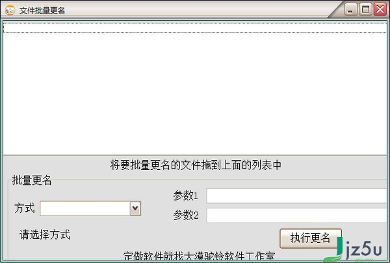Focus the 参数1 input field

296,196
